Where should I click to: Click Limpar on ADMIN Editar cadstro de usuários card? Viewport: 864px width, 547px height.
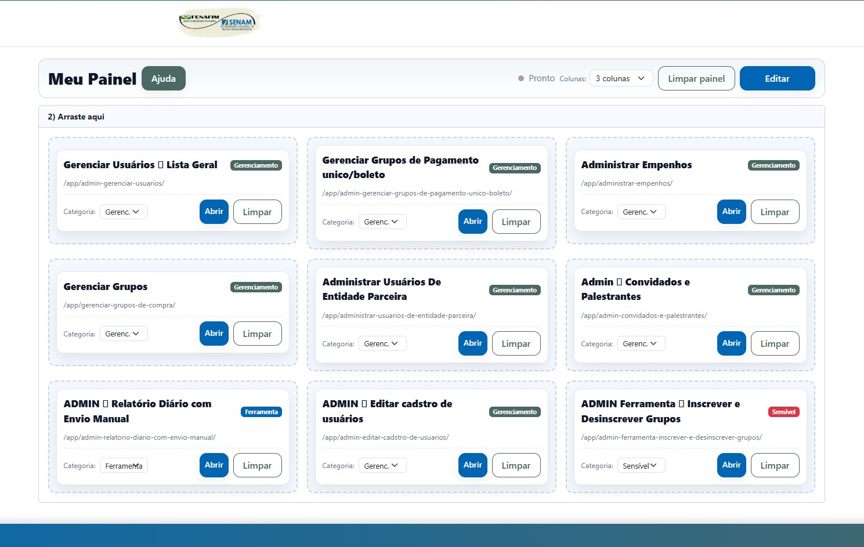click(516, 465)
